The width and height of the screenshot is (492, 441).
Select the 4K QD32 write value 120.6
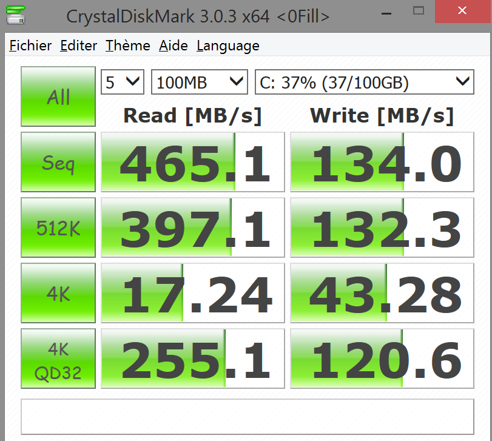pyautogui.click(x=382, y=359)
